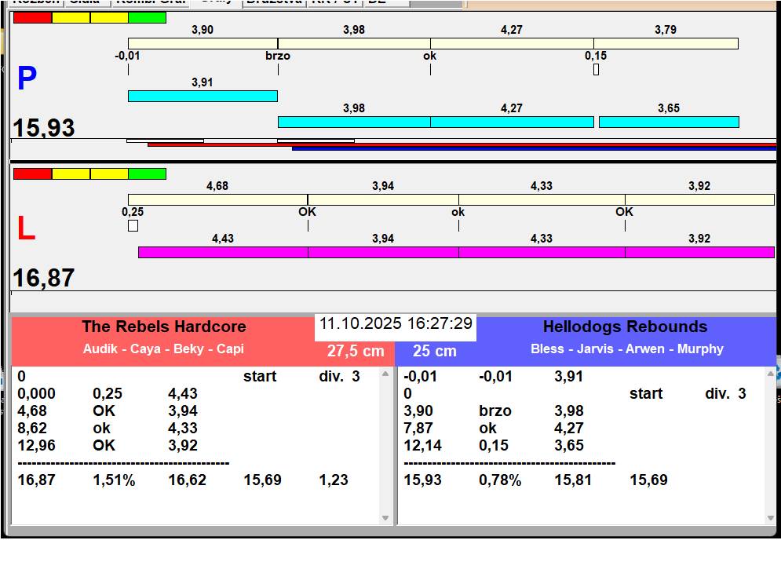The width and height of the screenshot is (781, 562).
Task: Select the cyan bar labeled 4,27
Action: (512, 122)
